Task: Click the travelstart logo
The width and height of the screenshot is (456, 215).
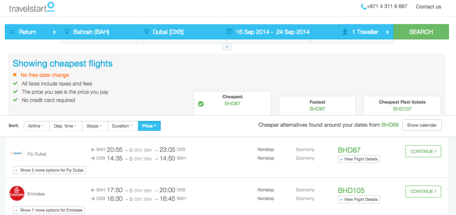Action: click(32, 7)
